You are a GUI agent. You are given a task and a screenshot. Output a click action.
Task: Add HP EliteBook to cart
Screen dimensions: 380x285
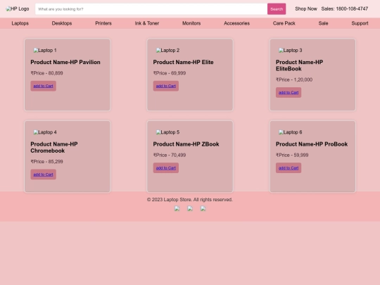pos(289,93)
